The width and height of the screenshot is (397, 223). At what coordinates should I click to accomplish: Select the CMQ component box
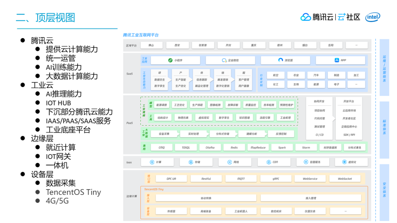click(x=161, y=147)
